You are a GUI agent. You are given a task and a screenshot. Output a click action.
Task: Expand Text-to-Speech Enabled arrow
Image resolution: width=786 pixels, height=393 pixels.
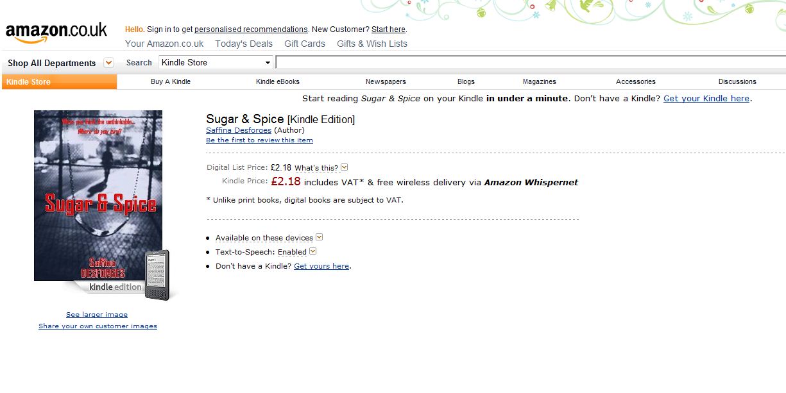tap(312, 251)
